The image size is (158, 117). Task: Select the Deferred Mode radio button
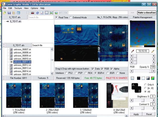pyautogui.click(x=71, y=17)
